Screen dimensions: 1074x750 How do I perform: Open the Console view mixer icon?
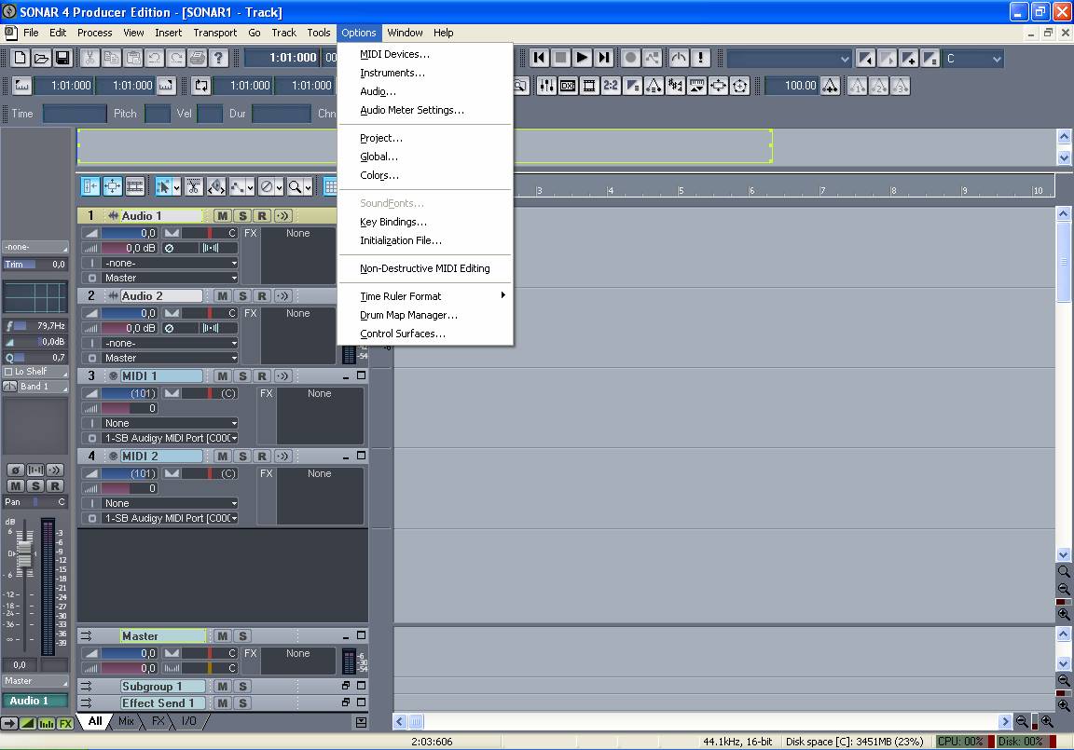[546, 86]
